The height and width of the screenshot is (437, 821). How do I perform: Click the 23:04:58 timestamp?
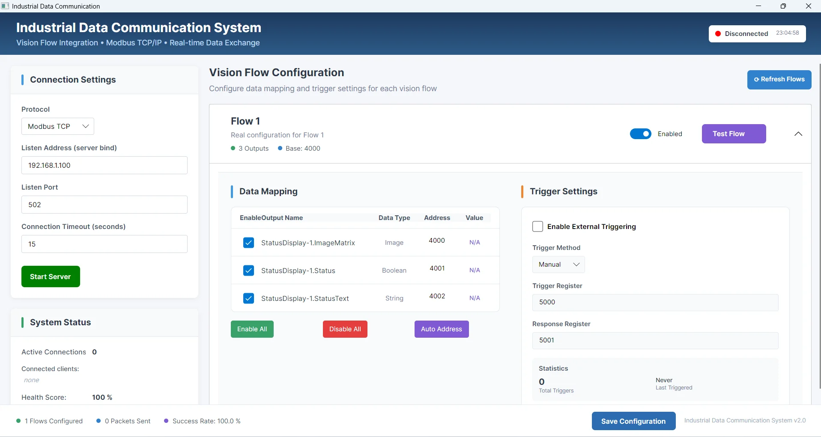tap(787, 33)
